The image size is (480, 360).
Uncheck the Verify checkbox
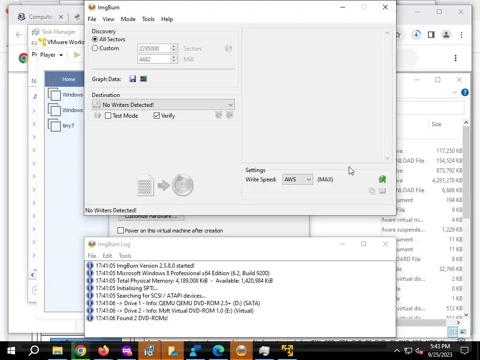(x=157, y=116)
